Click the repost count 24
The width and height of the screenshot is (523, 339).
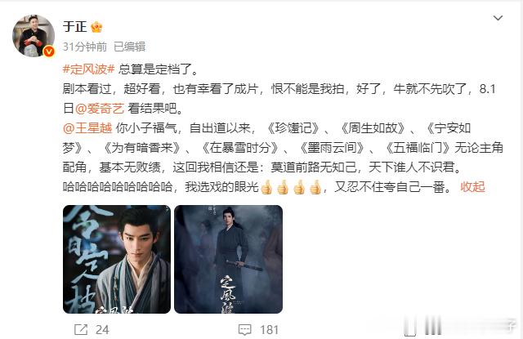coord(102,330)
